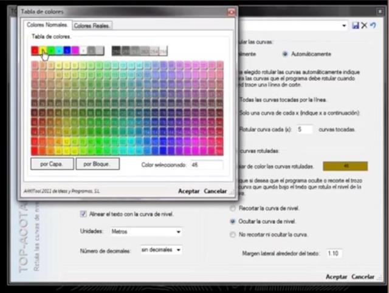The width and height of the screenshot is (389, 293).
Task: Pick the blue basic color swatch
Action: [x=67, y=50]
